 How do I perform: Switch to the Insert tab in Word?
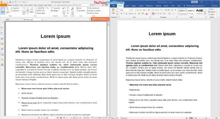127,6
